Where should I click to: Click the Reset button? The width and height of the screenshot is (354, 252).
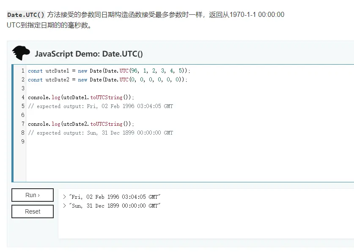(x=33, y=211)
